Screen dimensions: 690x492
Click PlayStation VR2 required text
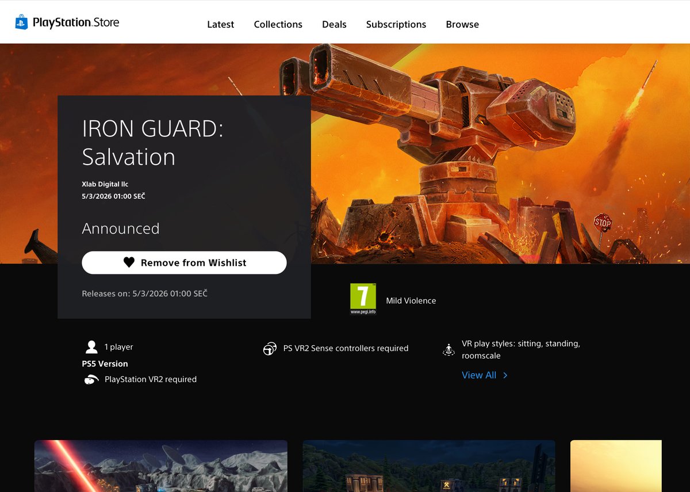pyautogui.click(x=151, y=379)
